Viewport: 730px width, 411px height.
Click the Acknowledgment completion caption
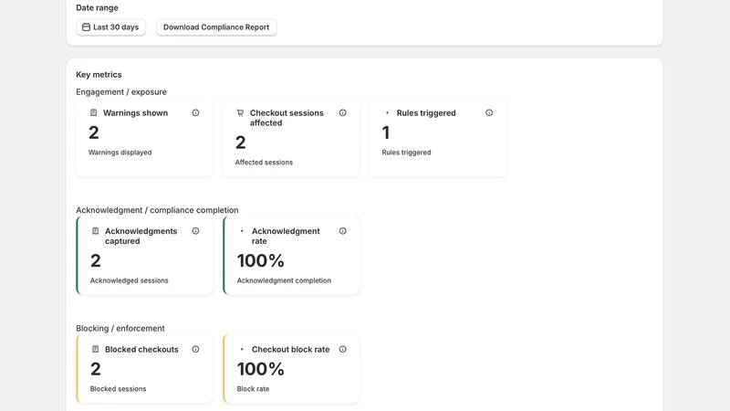pos(284,280)
